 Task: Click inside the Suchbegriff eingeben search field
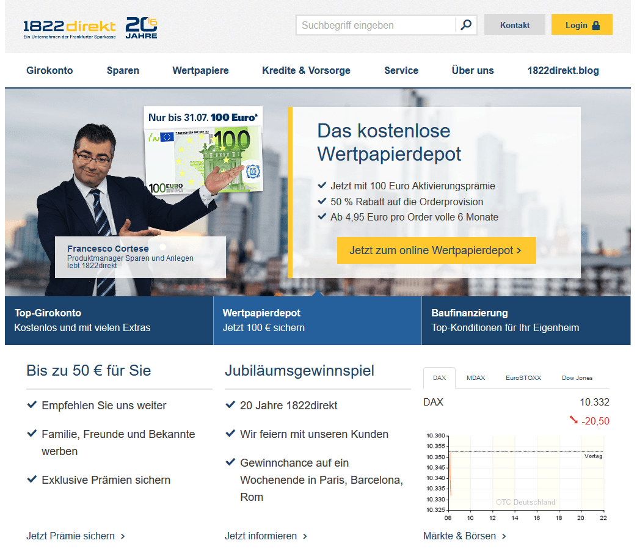tap(376, 25)
